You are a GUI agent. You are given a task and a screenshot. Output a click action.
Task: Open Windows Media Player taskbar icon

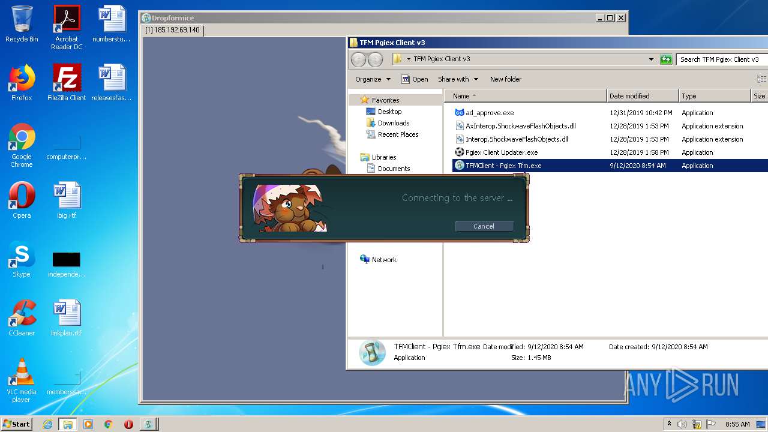pos(88,424)
